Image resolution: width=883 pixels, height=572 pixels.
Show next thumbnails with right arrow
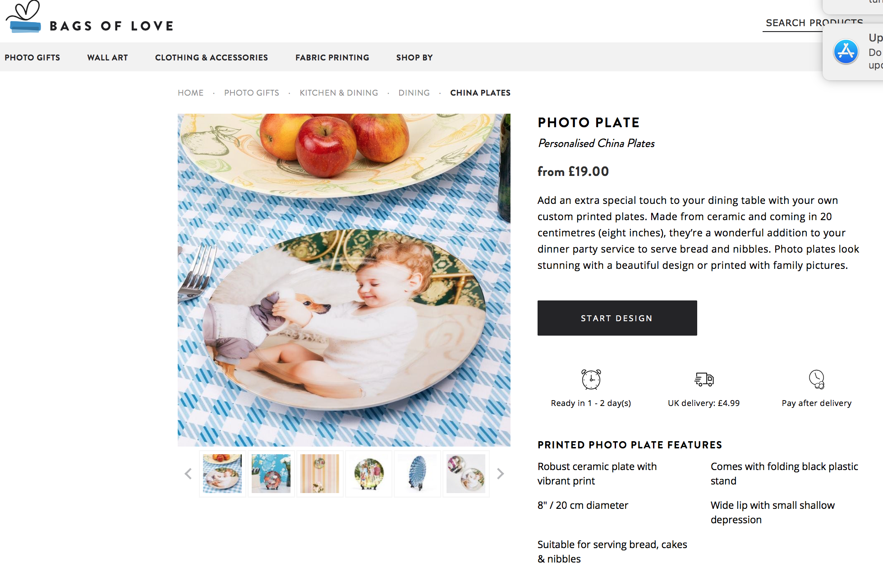pyautogui.click(x=500, y=474)
